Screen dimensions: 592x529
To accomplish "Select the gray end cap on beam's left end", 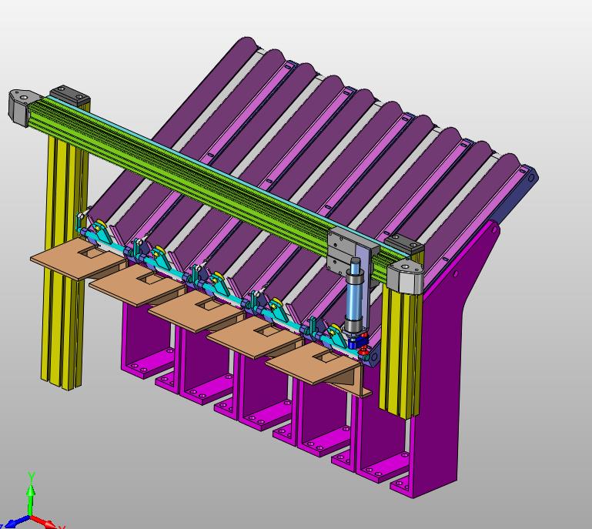I will [22, 106].
